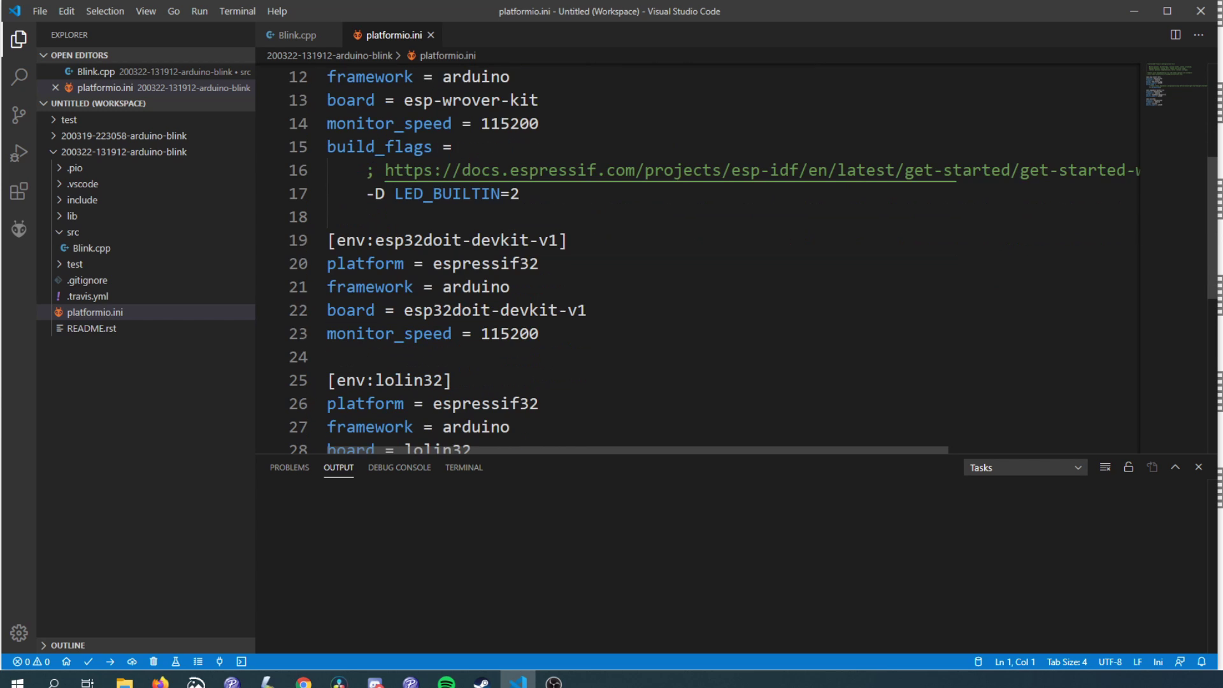This screenshot has height=688, width=1223.
Task: Change UTF-8 file encoding
Action: (1110, 662)
